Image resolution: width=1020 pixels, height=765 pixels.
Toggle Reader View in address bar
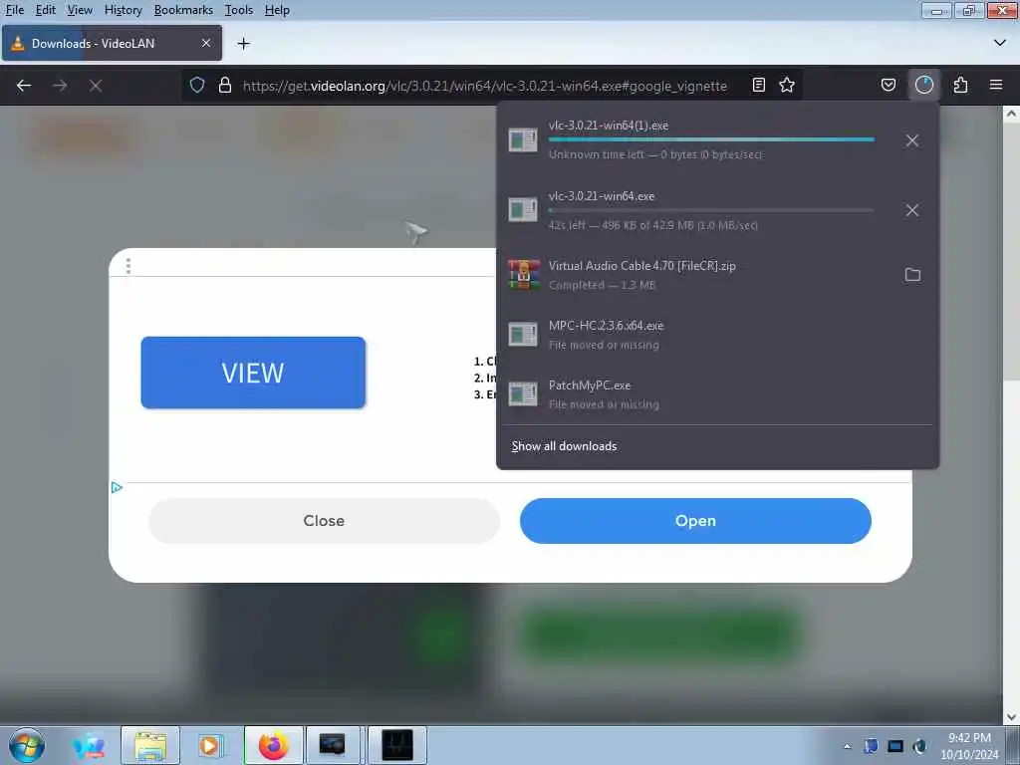(758, 86)
